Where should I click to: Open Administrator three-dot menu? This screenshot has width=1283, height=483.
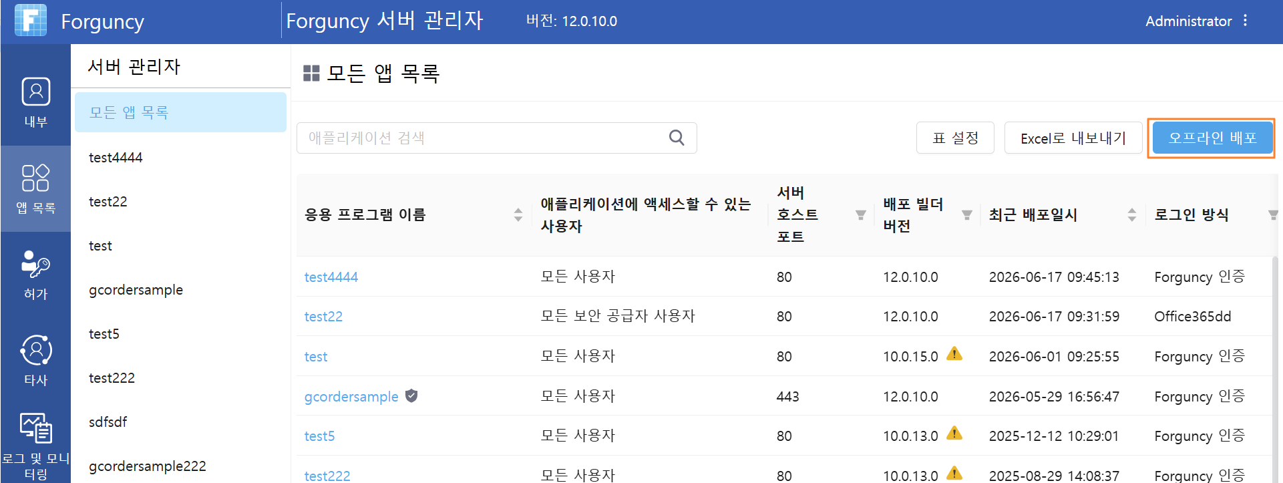[1245, 21]
